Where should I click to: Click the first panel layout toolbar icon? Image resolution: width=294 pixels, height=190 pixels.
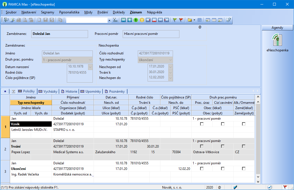tap(208, 20)
